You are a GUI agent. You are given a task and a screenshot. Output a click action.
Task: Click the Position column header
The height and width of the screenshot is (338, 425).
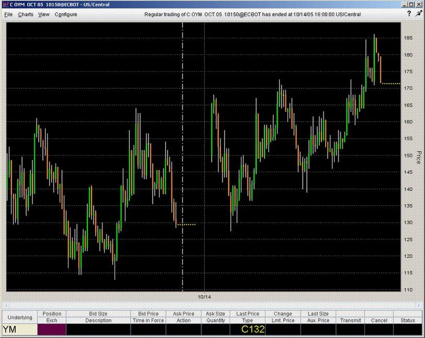(52, 313)
